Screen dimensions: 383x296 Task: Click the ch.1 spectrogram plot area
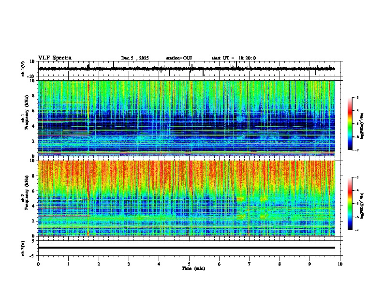[x=186, y=118]
